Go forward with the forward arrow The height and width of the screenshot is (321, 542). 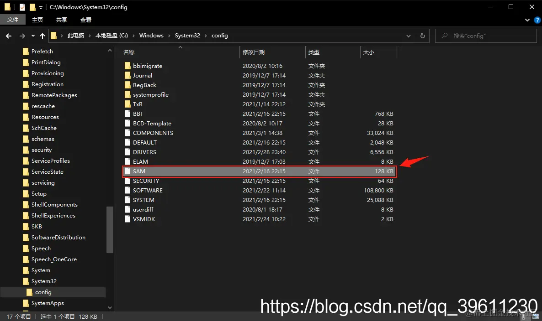[22, 36]
